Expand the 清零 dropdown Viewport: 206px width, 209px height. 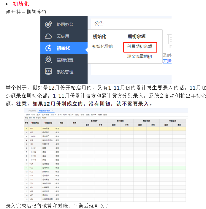tap(53, 115)
